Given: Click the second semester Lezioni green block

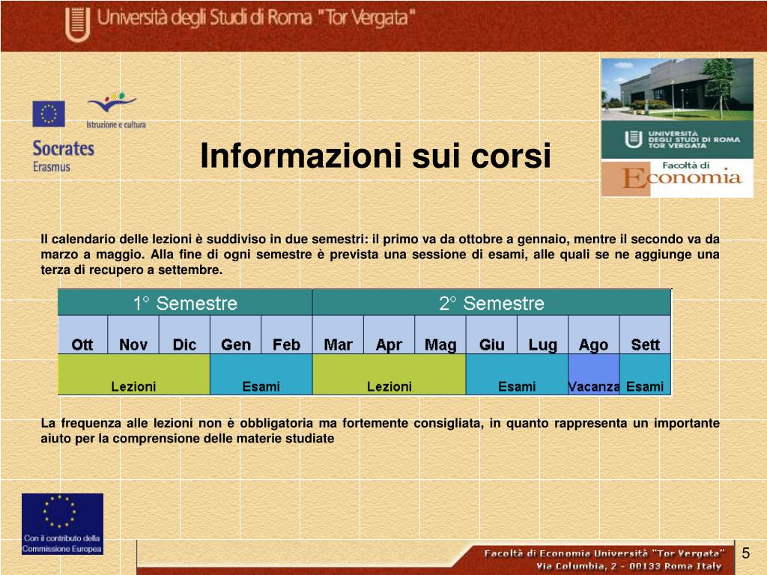Looking at the screenshot, I should pos(389,374).
